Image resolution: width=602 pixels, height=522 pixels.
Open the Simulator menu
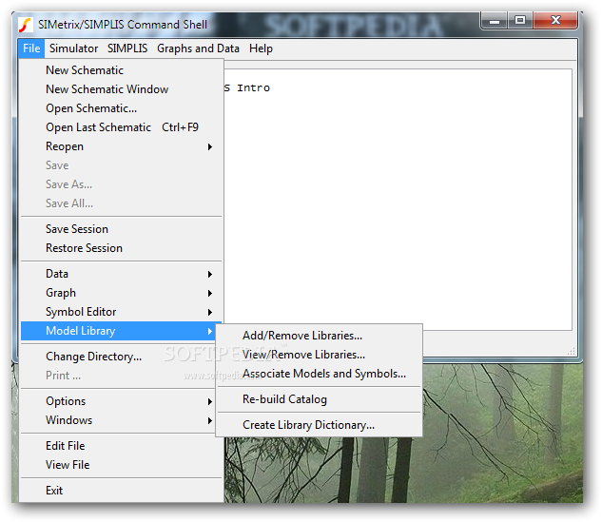(x=74, y=48)
